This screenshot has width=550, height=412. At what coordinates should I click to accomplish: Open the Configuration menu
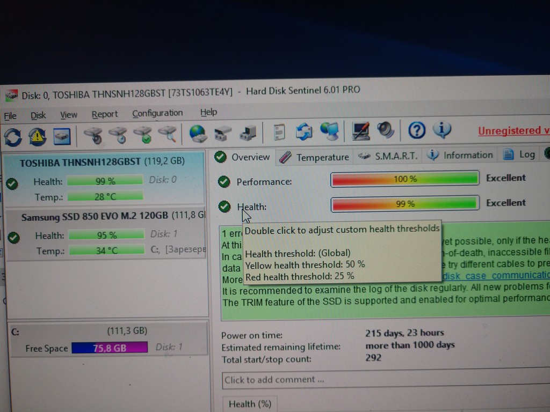157,113
